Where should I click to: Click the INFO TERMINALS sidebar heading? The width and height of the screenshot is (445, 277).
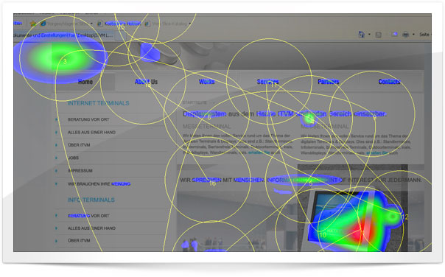pos(91,200)
